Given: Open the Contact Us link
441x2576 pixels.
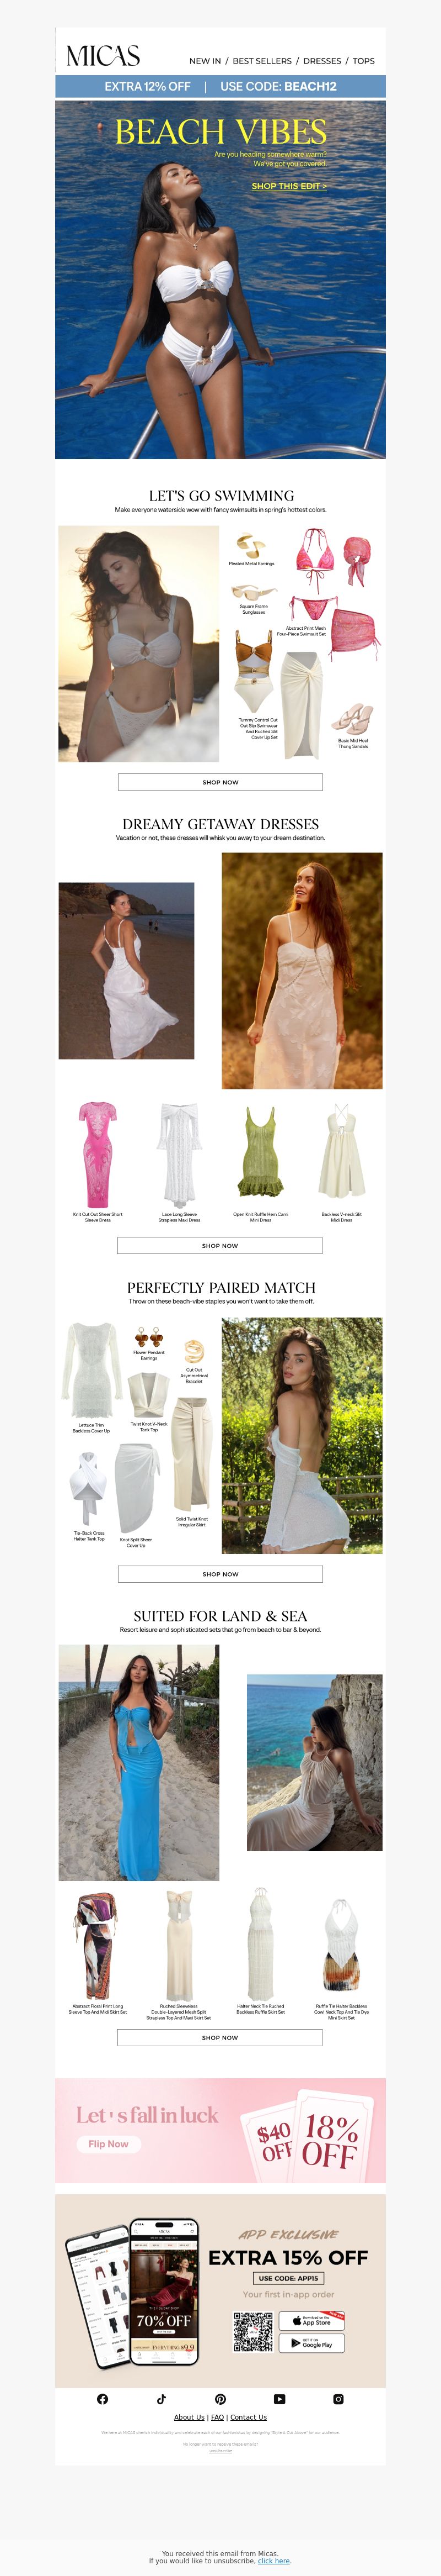Looking at the screenshot, I should click(249, 2416).
